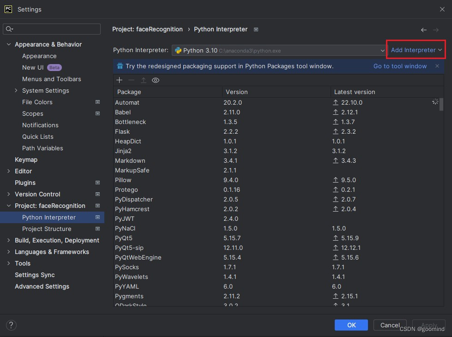The height and width of the screenshot is (337, 452).
Task: Select Menus and Toolbars settings
Action: click(52, 79)
